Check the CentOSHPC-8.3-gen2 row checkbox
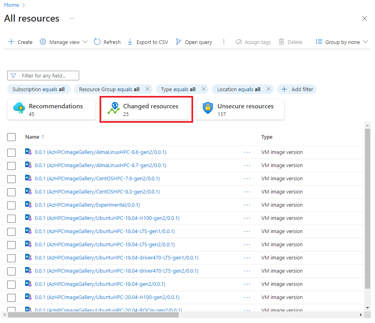 point(11,192)
